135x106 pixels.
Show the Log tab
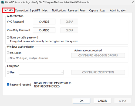coord(102,10)
